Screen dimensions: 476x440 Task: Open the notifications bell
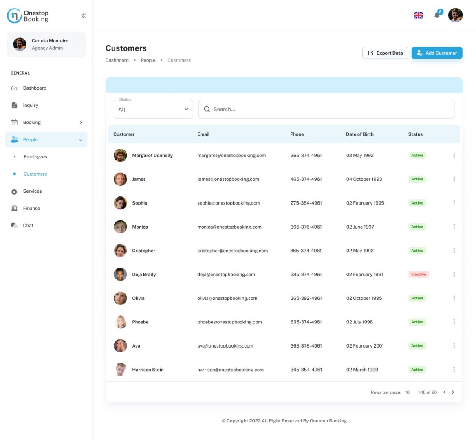click(437, 15)
